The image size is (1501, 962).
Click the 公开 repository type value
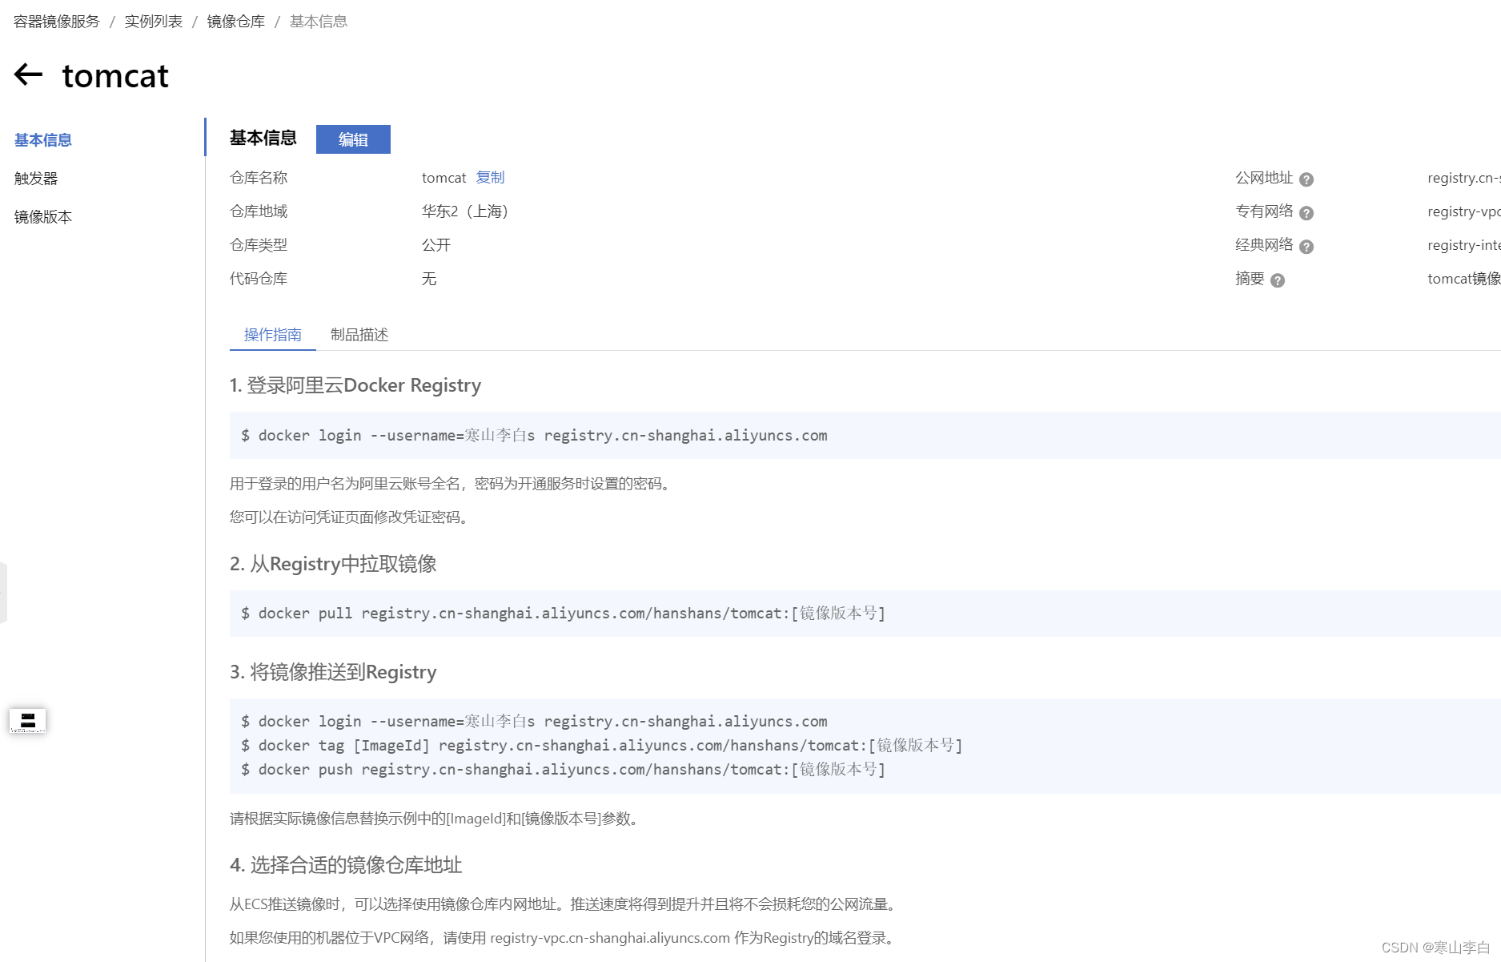click(x=436, y=245)
